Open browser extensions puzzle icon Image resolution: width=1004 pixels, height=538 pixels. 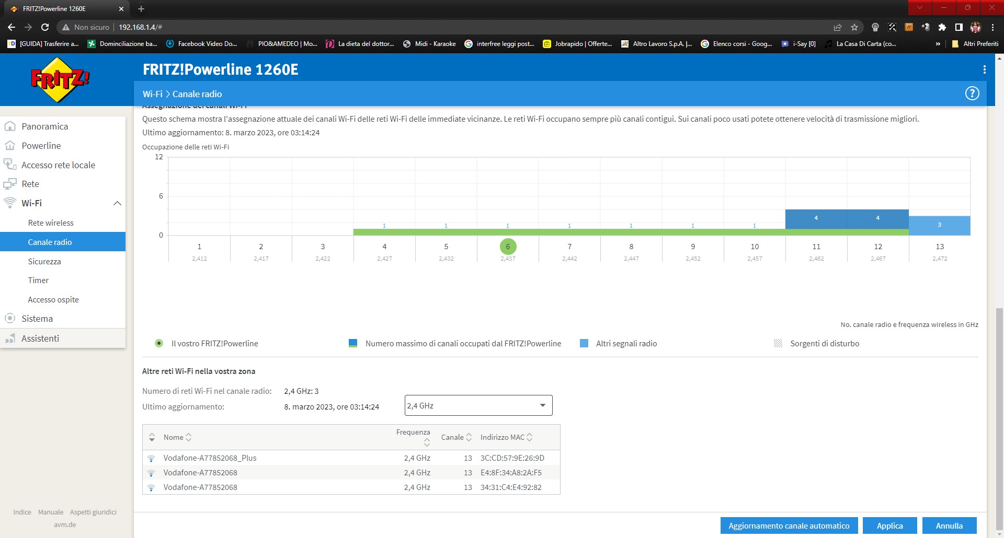pos(942,27)
